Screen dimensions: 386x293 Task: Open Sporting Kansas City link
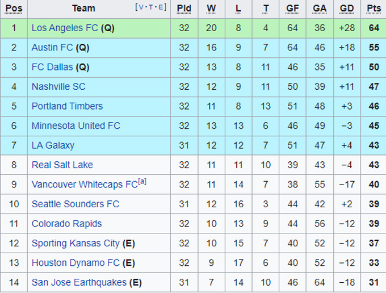tap(75, 243)
